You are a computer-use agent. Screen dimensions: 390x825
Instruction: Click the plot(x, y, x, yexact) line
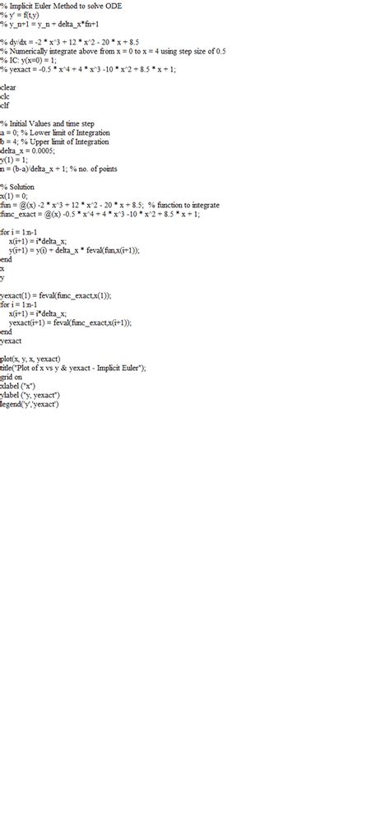(30, 359)
